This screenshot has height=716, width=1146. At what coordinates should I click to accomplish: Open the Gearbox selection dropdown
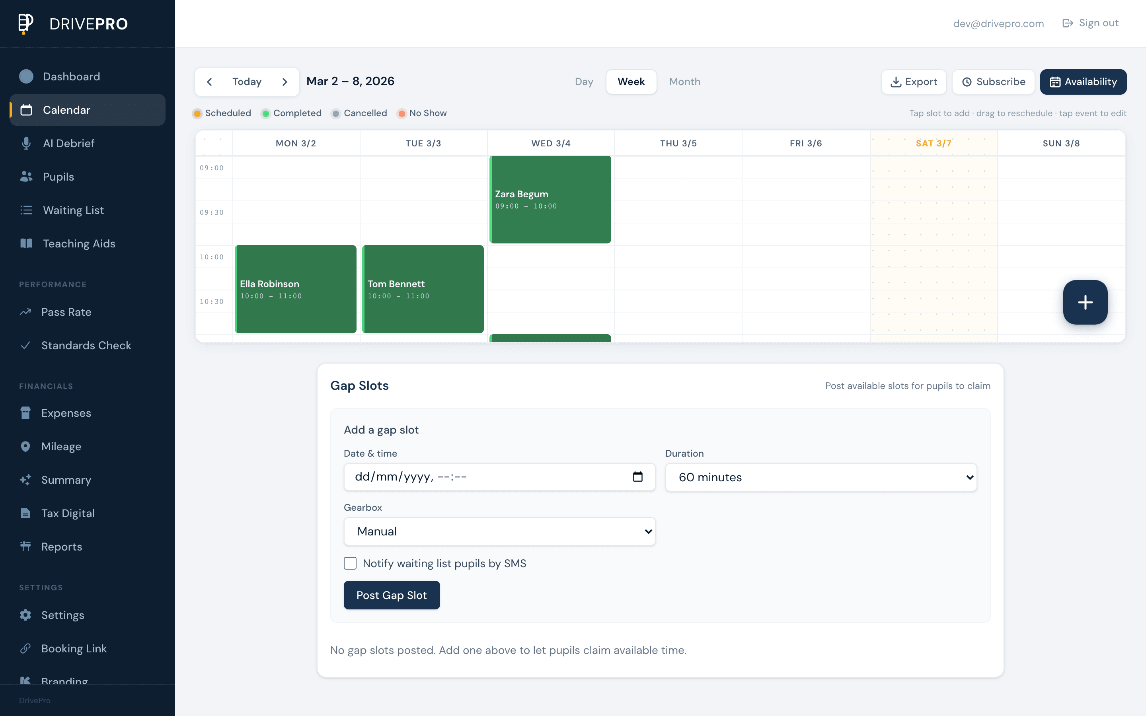500,531
